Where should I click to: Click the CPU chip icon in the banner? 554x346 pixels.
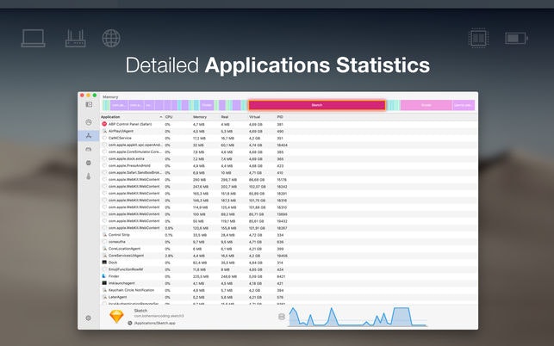point(479,38)
